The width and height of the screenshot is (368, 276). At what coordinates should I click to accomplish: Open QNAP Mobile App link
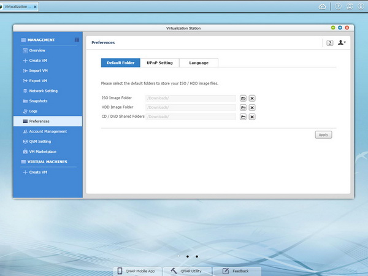138,271
